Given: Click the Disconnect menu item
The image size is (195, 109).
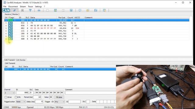Looking at the screenshot, I should [x=13, y=7].
